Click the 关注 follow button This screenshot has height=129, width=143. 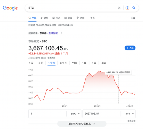coord(130,48)
